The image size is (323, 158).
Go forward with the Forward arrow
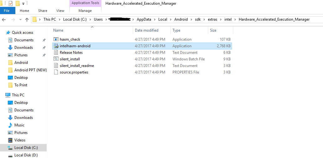pyautogui.click(x=13, y=20)
